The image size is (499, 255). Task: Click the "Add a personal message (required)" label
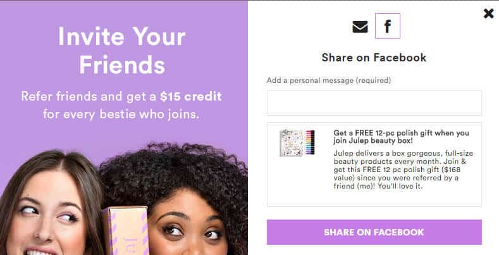[x=329, y=80]
